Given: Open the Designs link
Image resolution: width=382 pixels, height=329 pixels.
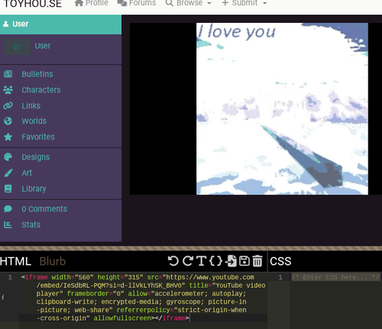Looking at the screenshot, I should click(36, 157).
